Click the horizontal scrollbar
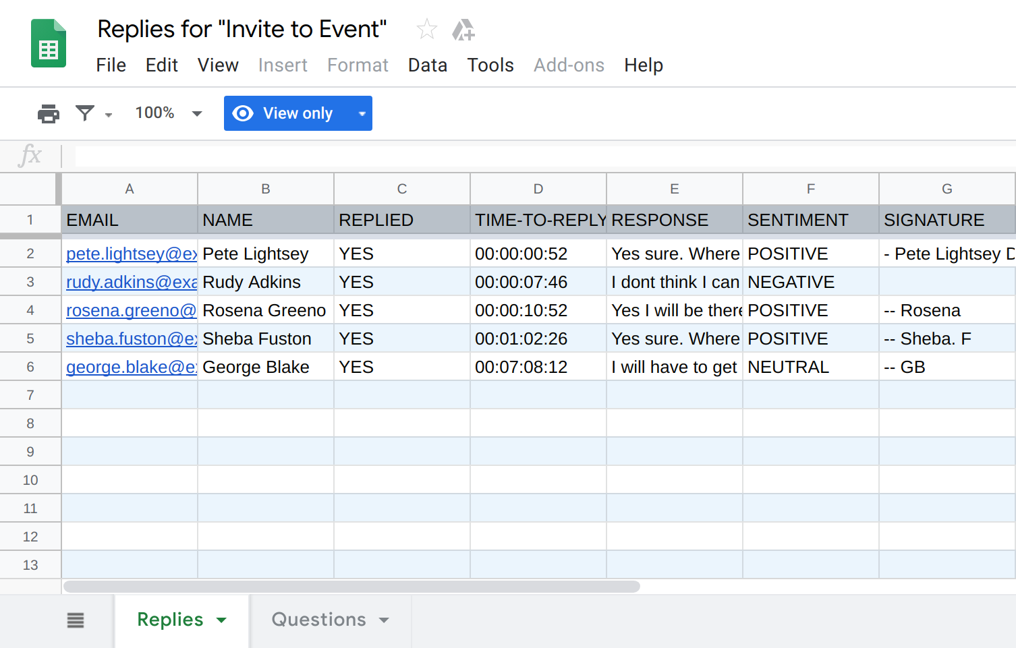Viewport: 1016px width, 648px height. (x=351, y=587)
